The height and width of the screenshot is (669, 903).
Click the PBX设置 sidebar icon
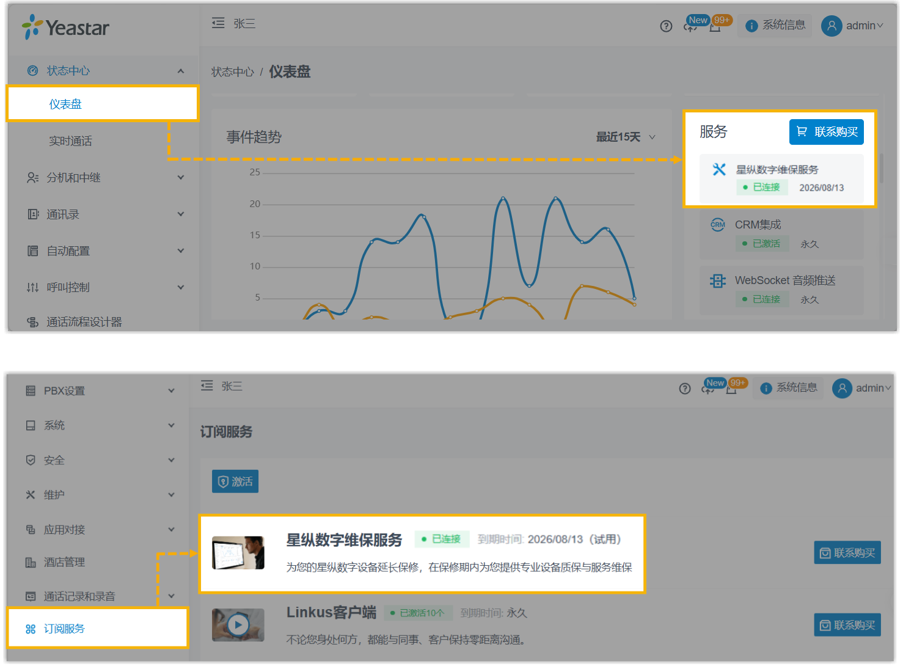click(31, 391)
